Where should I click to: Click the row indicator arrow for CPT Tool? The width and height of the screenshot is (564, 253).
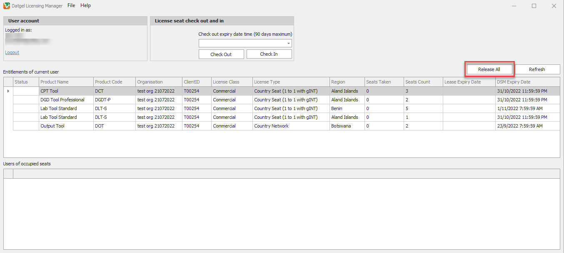[8, 91]
